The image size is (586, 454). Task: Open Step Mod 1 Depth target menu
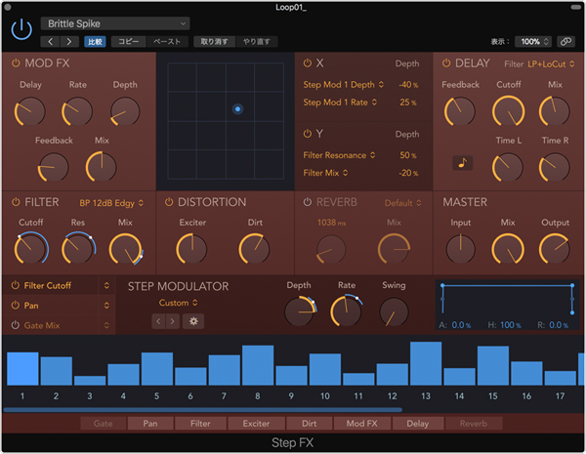point(343,84)
